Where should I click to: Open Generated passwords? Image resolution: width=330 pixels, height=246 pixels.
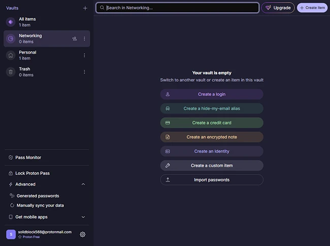click(38, 196)
